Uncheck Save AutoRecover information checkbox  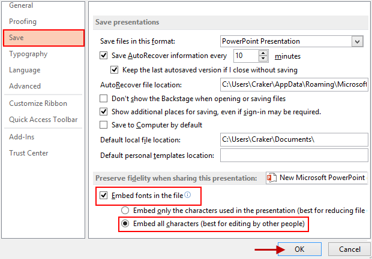click(103, 56)
